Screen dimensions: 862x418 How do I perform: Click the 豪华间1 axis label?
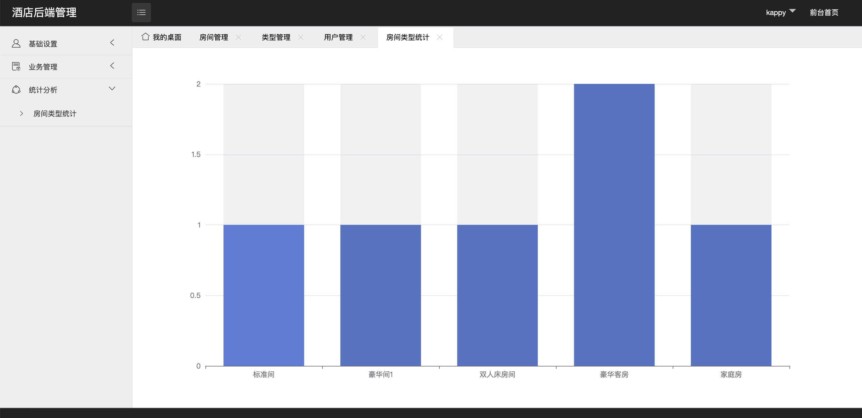point(380,375)
